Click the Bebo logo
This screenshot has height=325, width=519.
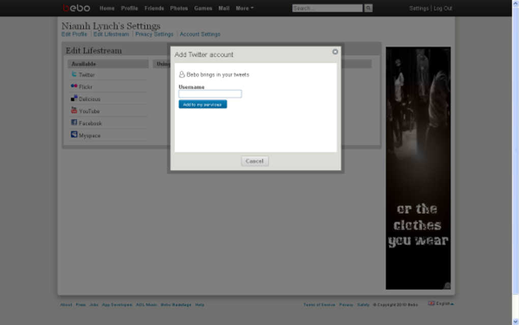click(x=76, y=8)
